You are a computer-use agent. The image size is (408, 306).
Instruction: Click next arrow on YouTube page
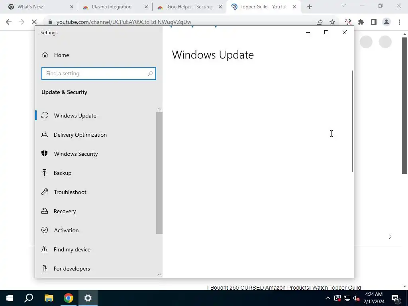(x=390, y=237)
